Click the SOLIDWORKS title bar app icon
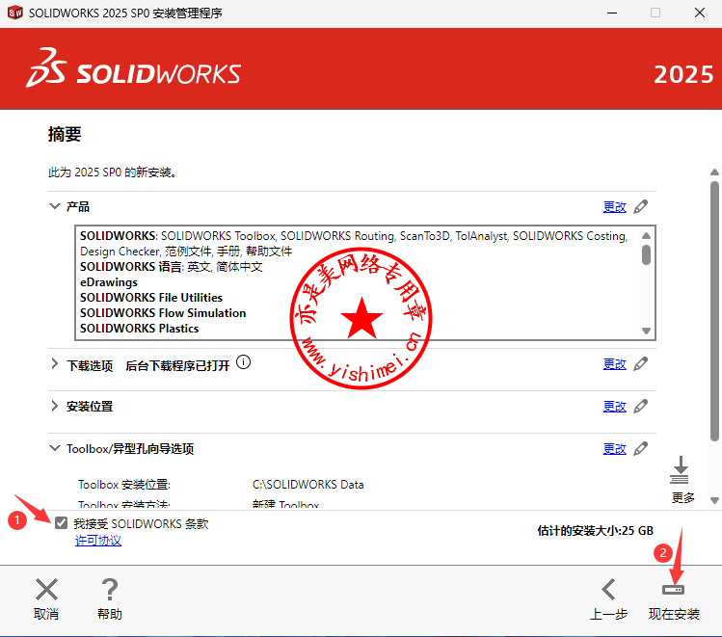The image size is (722, 637). 15,13
